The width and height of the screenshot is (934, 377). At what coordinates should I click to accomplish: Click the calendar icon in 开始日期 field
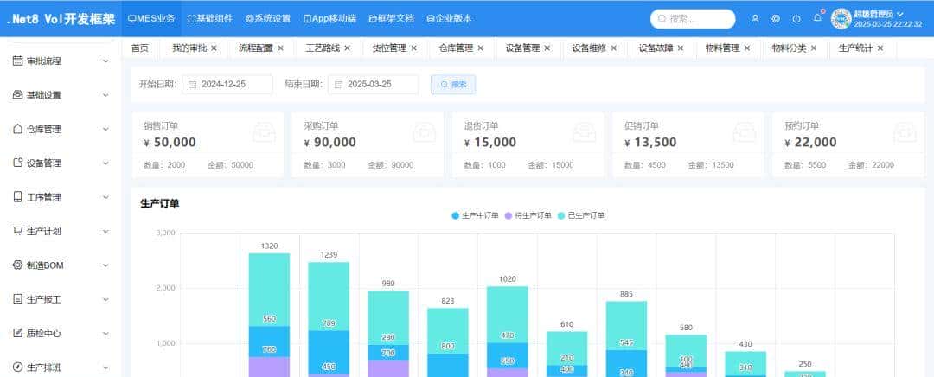tap(192, 85)
